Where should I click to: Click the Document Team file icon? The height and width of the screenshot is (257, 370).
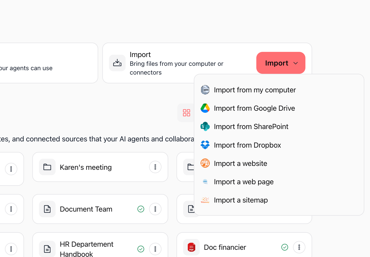[x=47, y=209]
